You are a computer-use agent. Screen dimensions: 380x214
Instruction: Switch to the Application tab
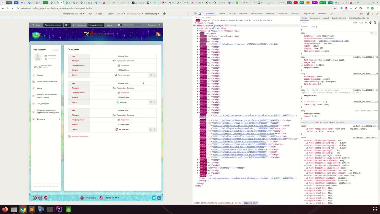(x=282, y=14)
